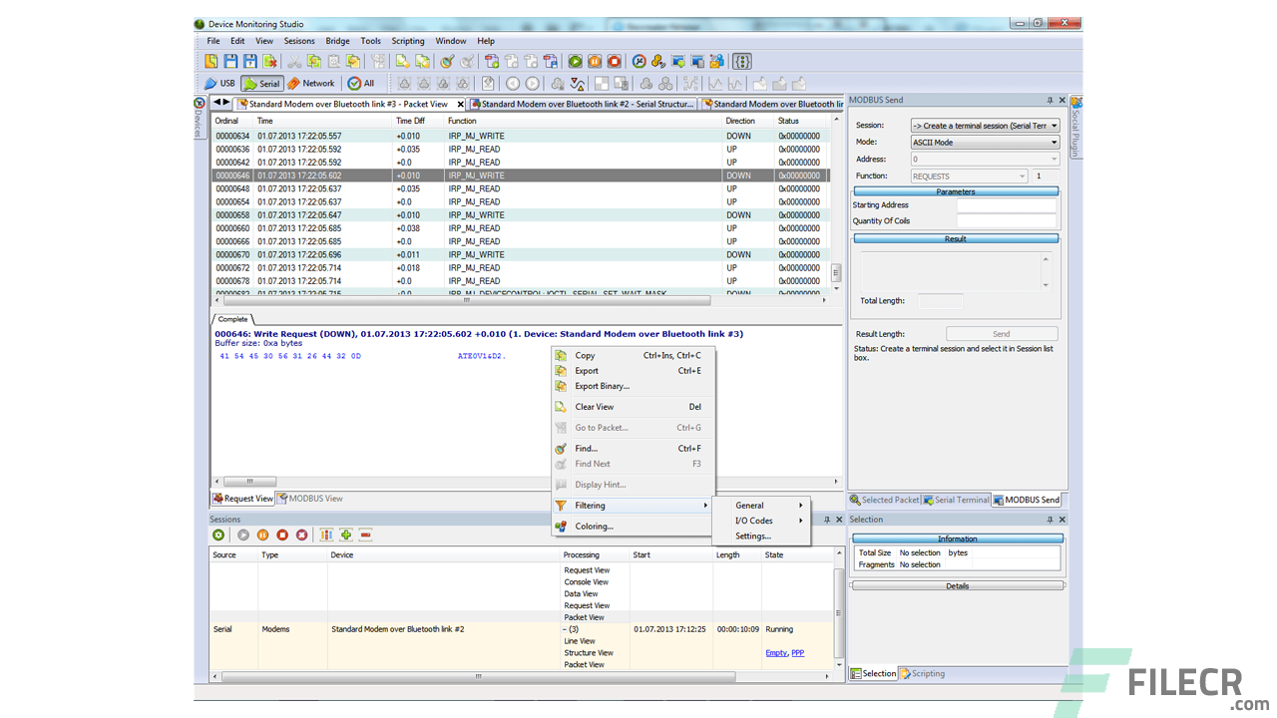This screenshot has width=1277, height=718.
Task: Click the Save icon in main toolbar
Action: click(230, 62)
